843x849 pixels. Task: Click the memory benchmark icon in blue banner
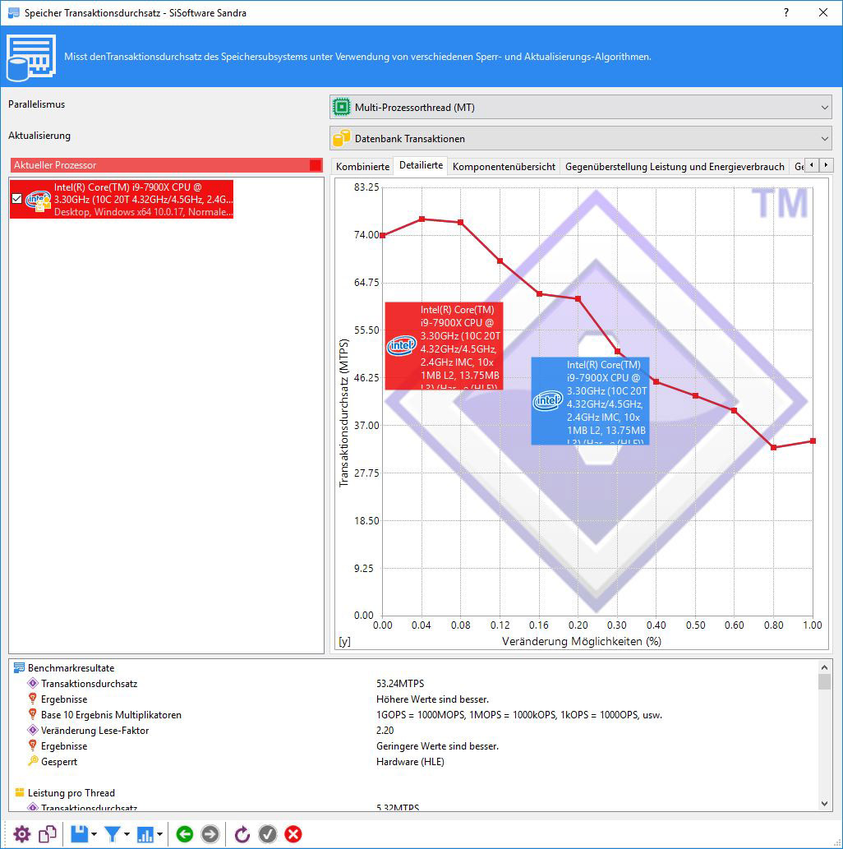[31, 58]
